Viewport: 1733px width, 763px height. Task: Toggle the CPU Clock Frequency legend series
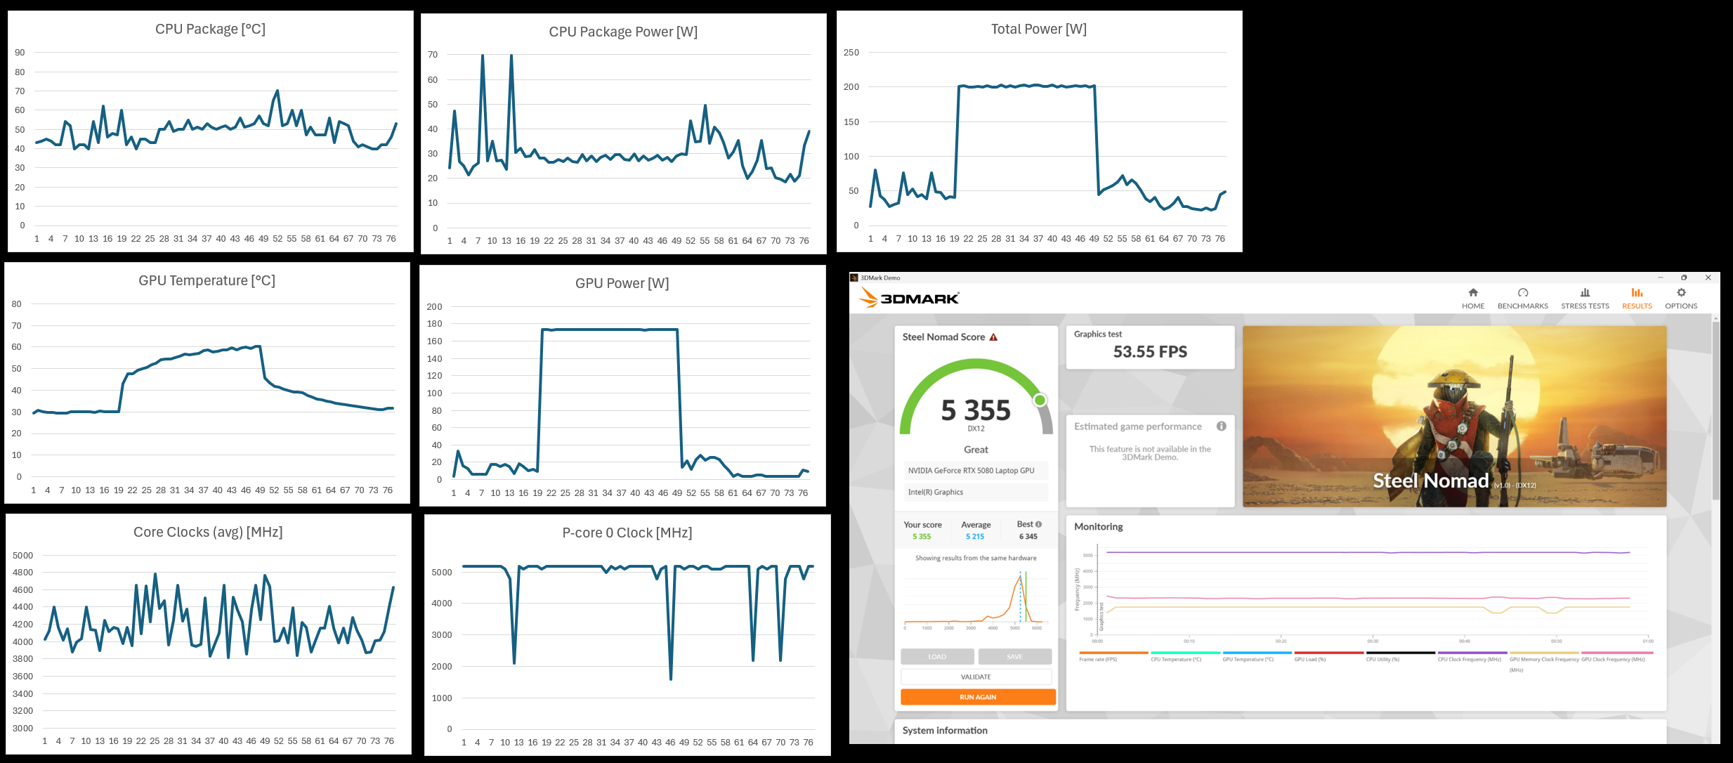[x=1469, y=659]
